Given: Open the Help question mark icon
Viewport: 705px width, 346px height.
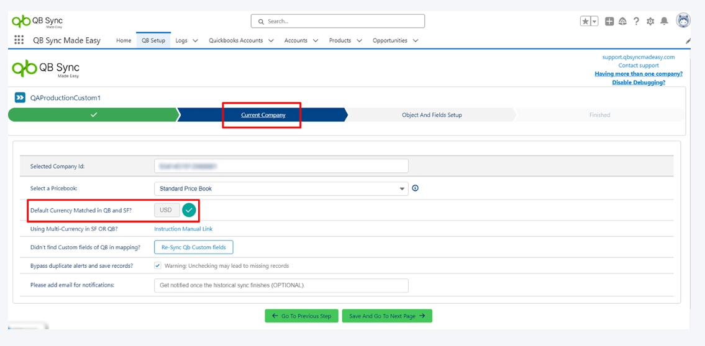Looking at the screenshot, I should 636,21.
